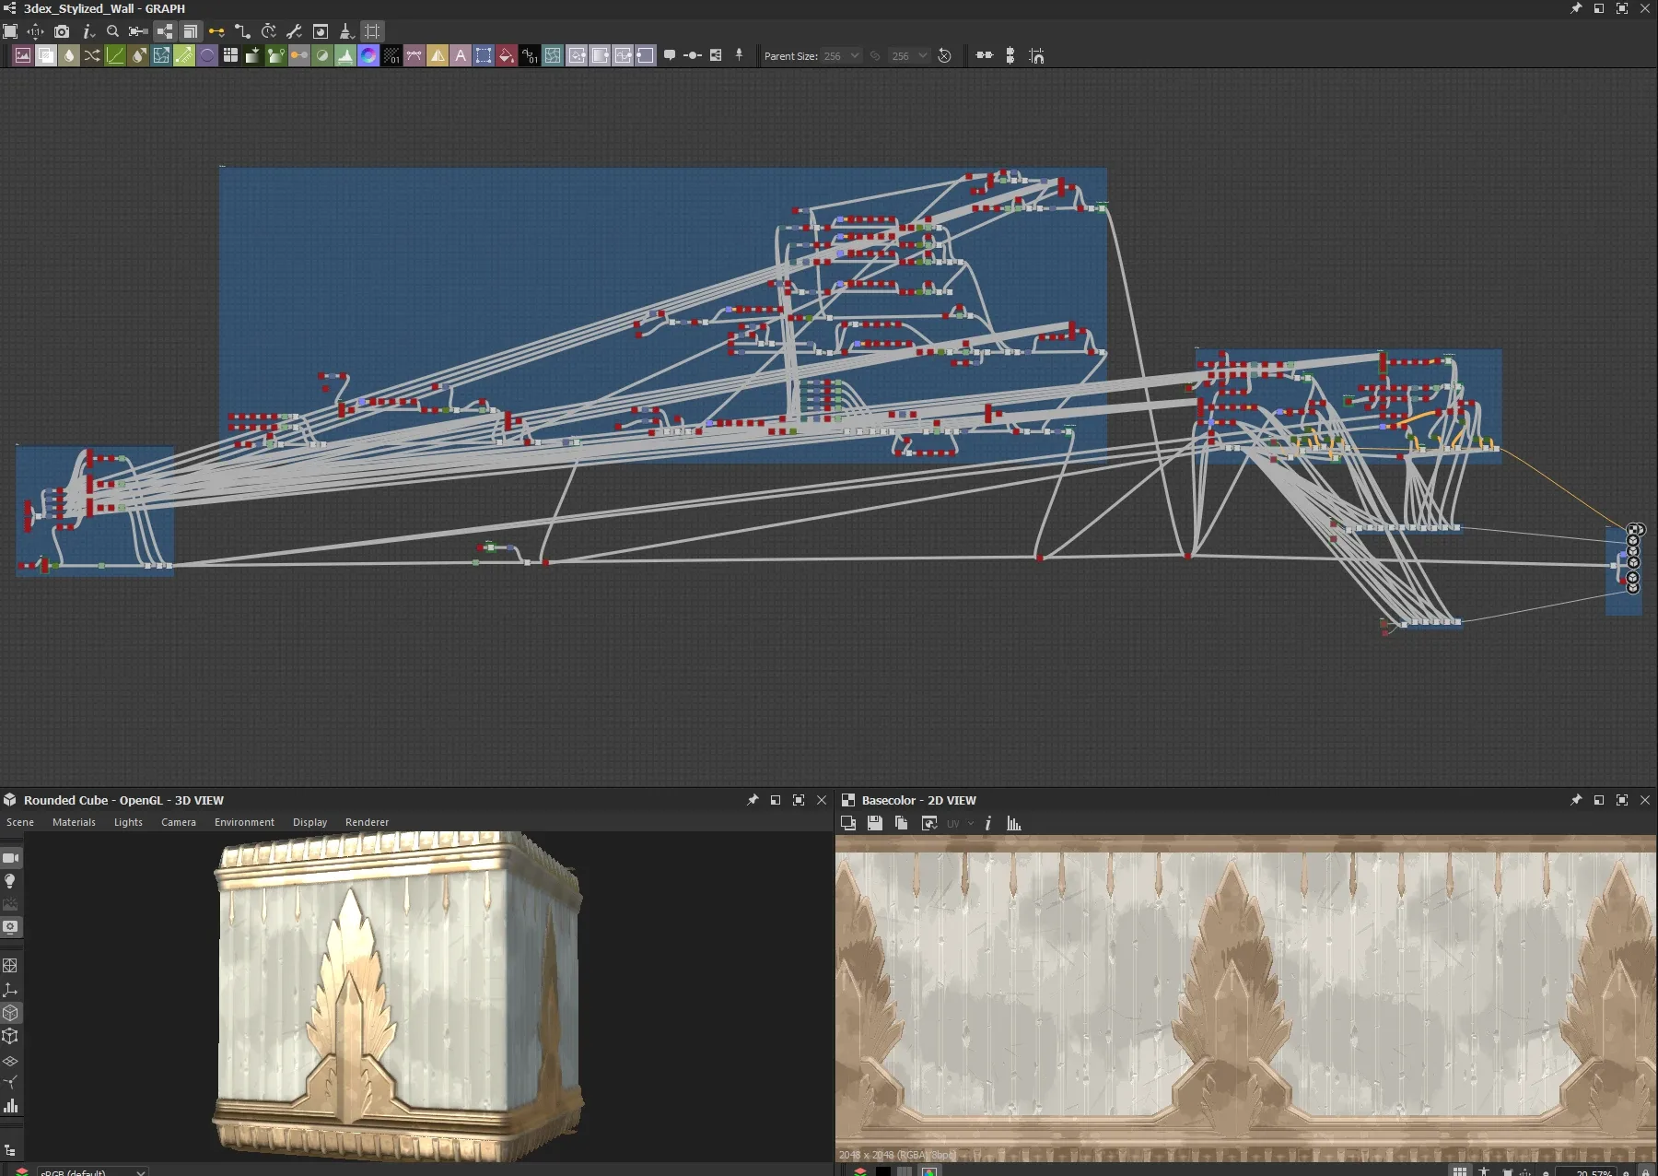
Task: Open the graph search magnifier icon
Action: click(x=111, y=30)
